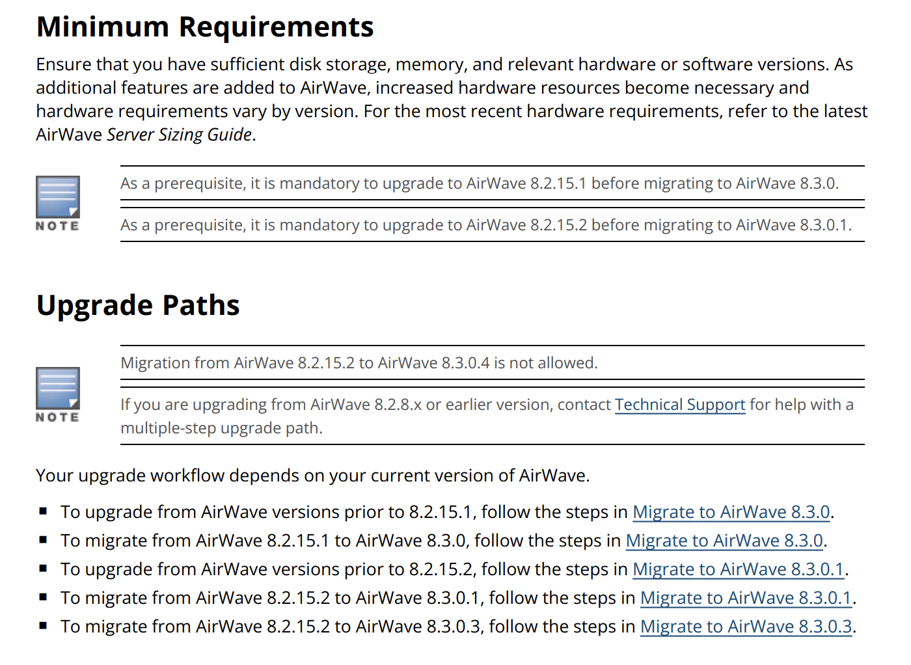Click the NOTE label beneath the Upgrade Paths icon
The image size is (911, 665).
coord(58,417)
